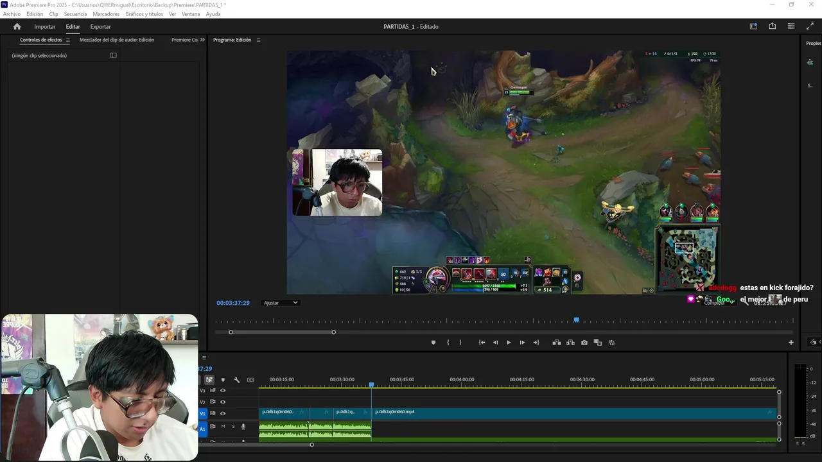
Task: Switch to the Importar workspace
Action: 45,27
